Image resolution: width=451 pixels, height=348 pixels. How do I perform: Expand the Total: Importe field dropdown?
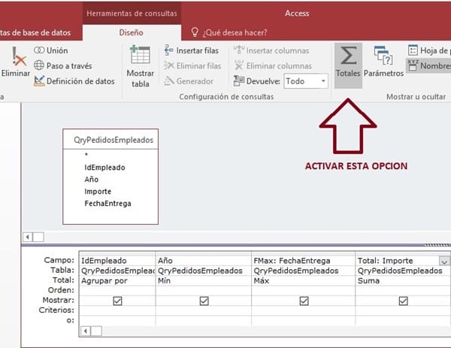point(443,262)
